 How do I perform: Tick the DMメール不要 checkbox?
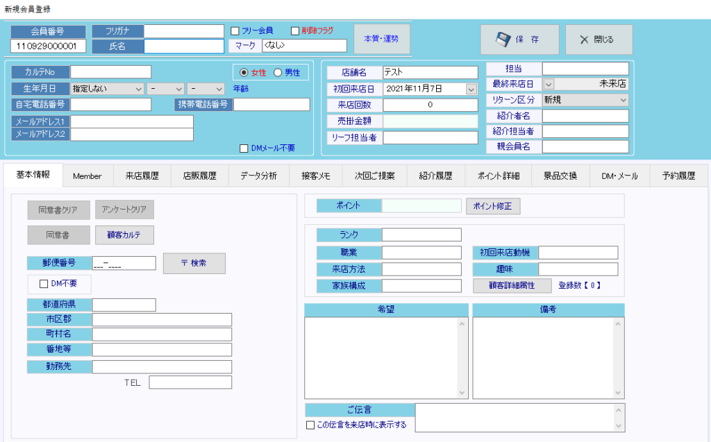click(x=244, y=148)
